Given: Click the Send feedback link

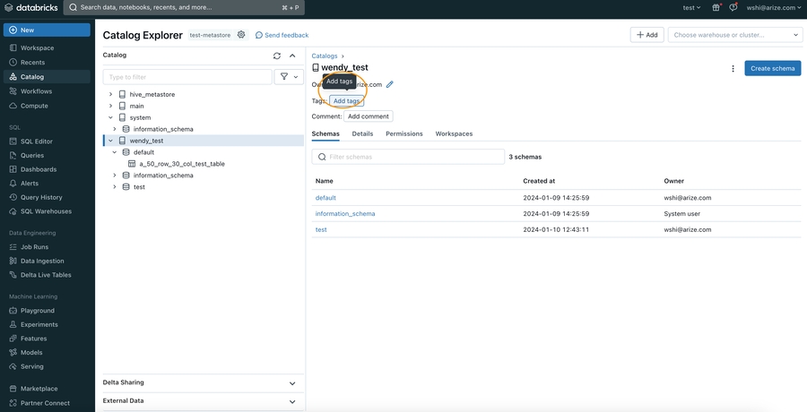Looking at the screenshot, I should tap(282, 35).
